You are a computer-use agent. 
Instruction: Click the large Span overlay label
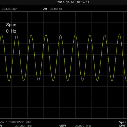[11, 25]
